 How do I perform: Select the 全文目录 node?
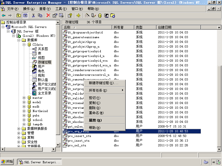44,93
